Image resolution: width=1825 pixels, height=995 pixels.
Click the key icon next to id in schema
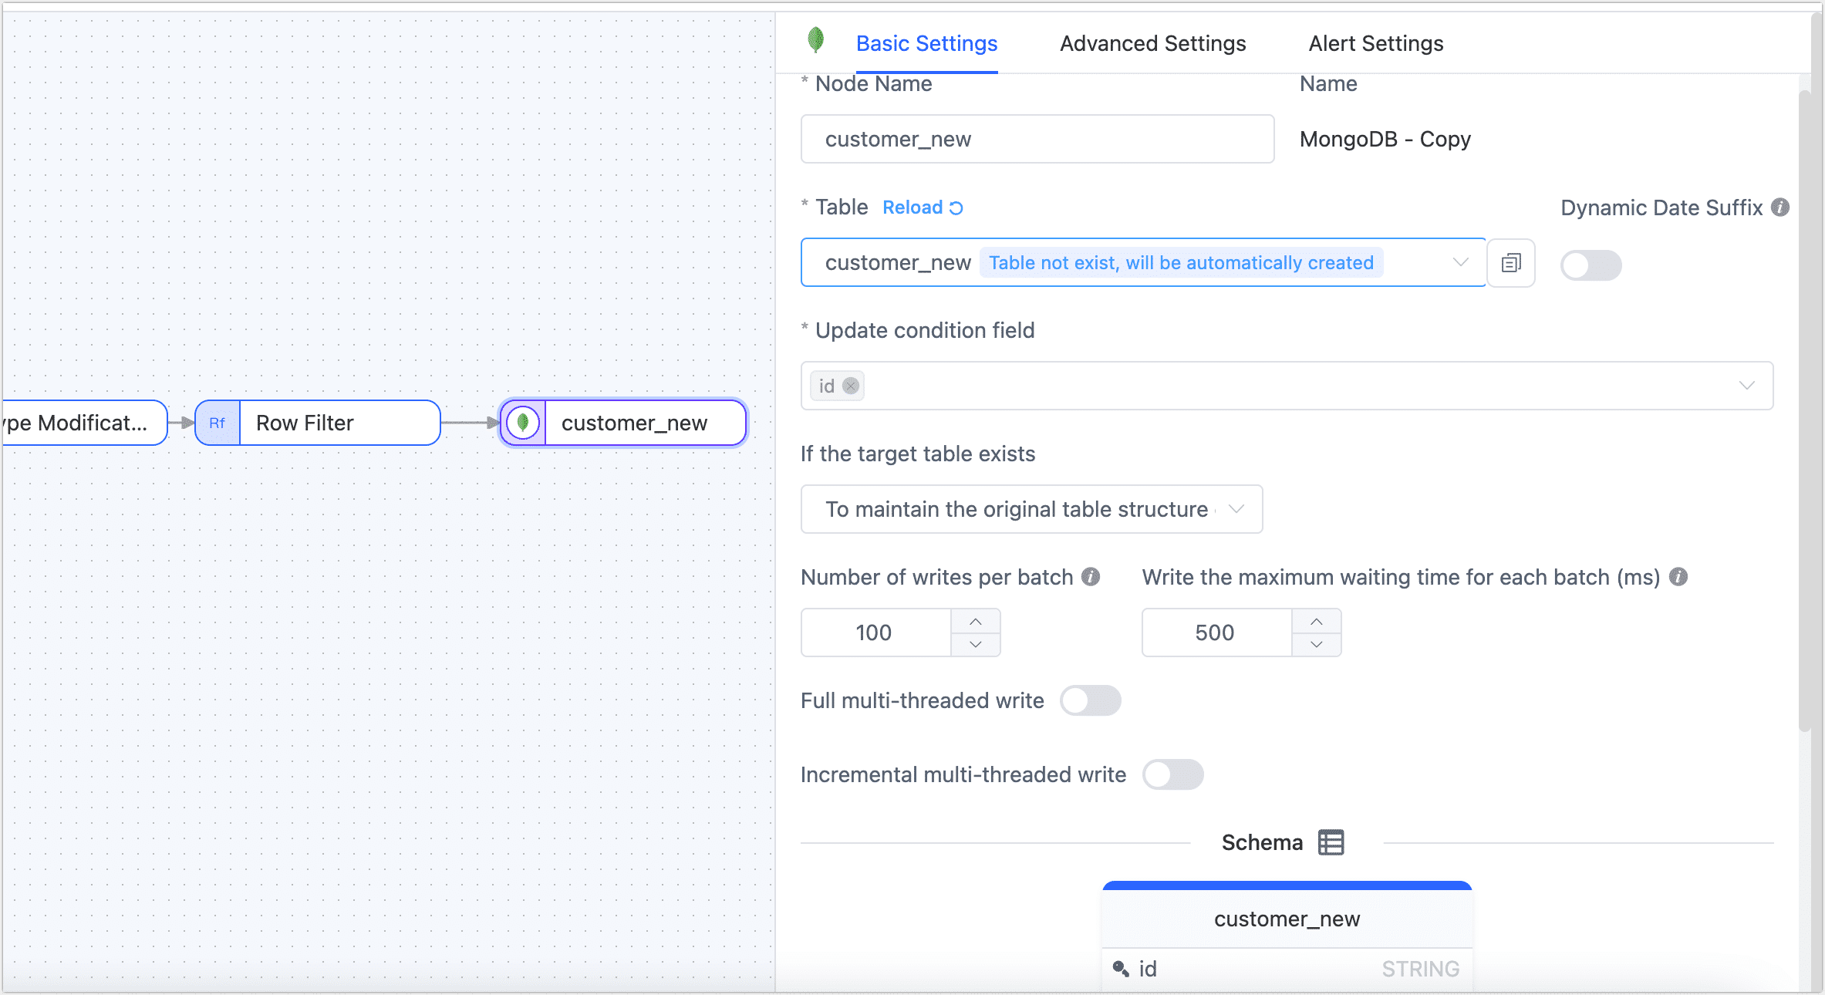tap(1120, 969)
